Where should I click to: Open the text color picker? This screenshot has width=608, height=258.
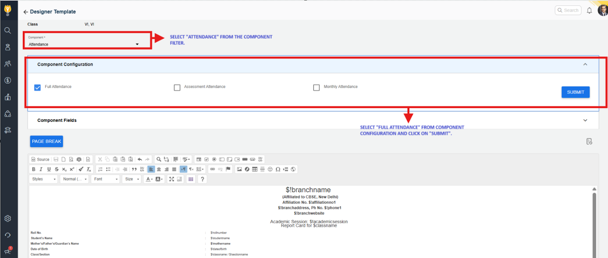pos(149,179)
